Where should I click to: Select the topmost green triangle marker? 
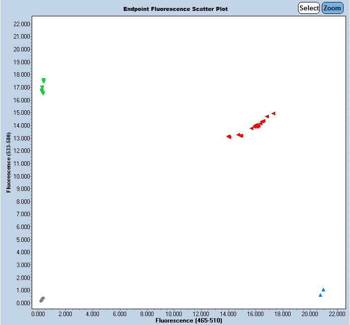[44, 80]
